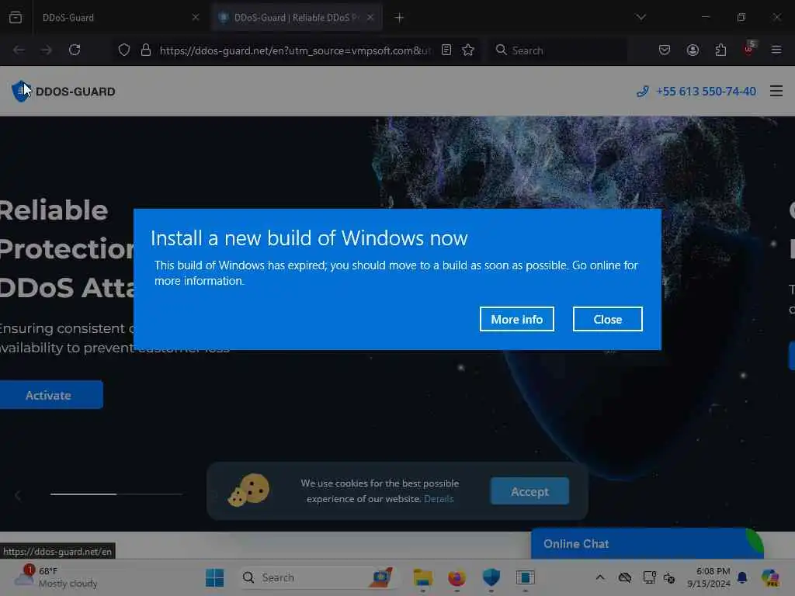Open the clock showing 6:08 PM

[708, 577]
